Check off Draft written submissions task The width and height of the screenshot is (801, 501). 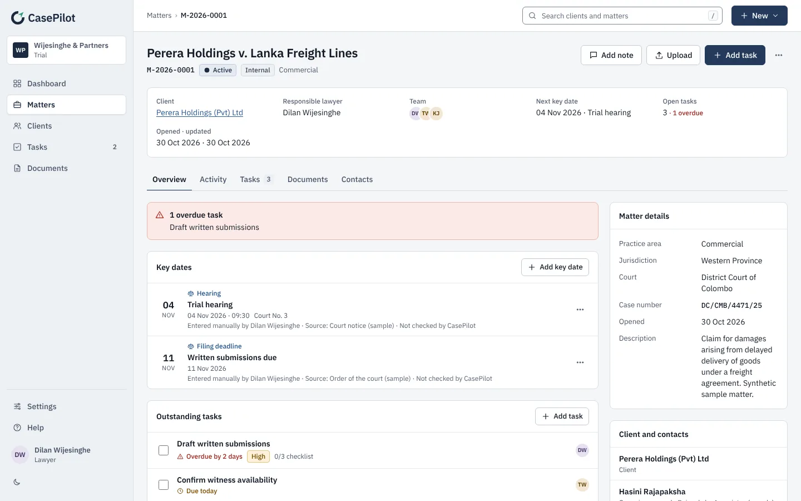coord(164,450)
